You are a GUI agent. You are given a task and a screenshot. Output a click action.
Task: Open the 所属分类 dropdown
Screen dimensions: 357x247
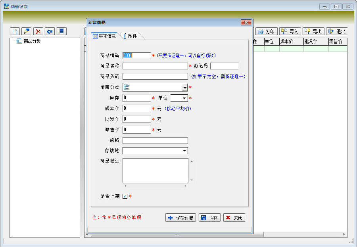tap(185, 87)
